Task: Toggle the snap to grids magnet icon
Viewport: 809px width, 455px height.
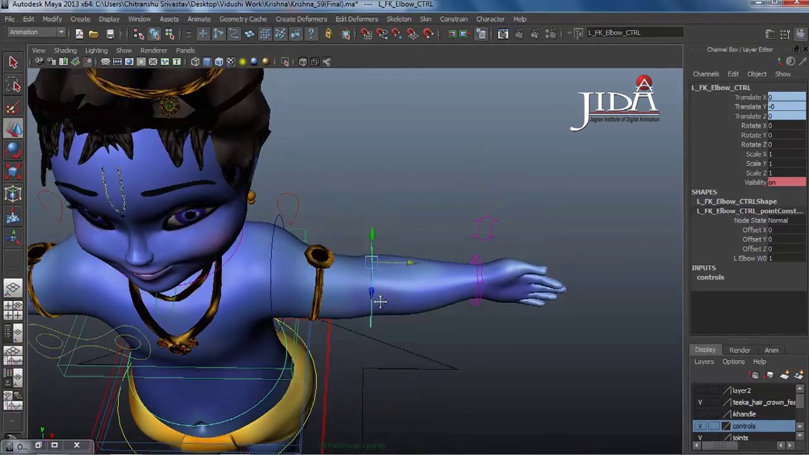Action: (367, 33)
